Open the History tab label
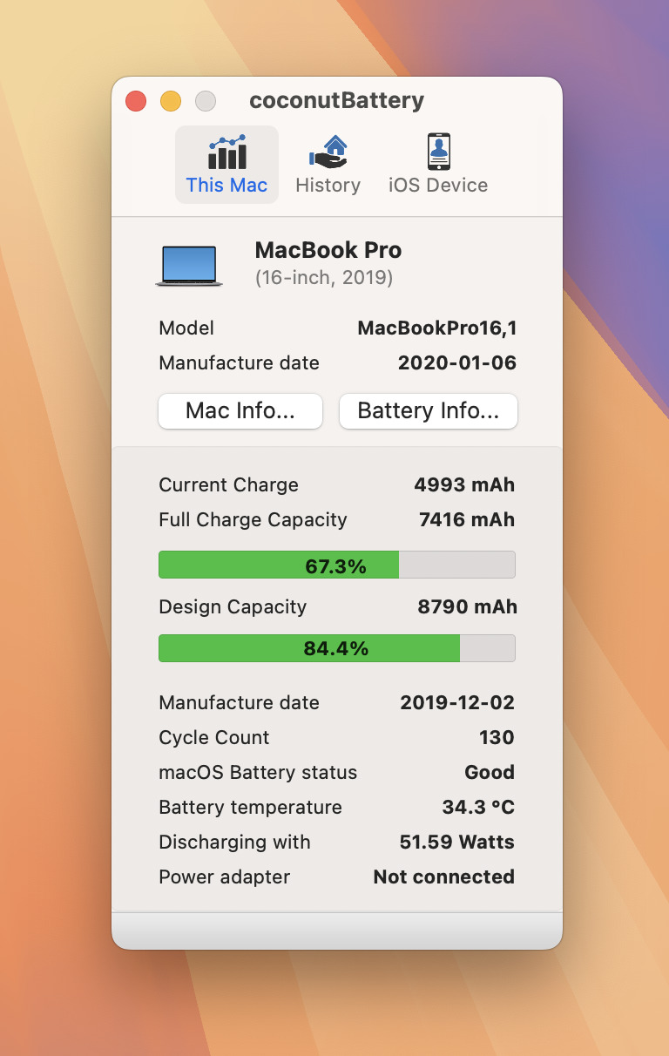Viewport: 669px width, 1056px height. tap(328, 185)
